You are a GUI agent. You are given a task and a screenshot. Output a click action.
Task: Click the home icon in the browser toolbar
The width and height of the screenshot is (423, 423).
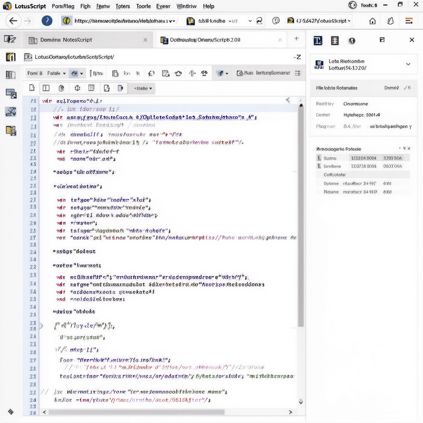click(372, 21)
